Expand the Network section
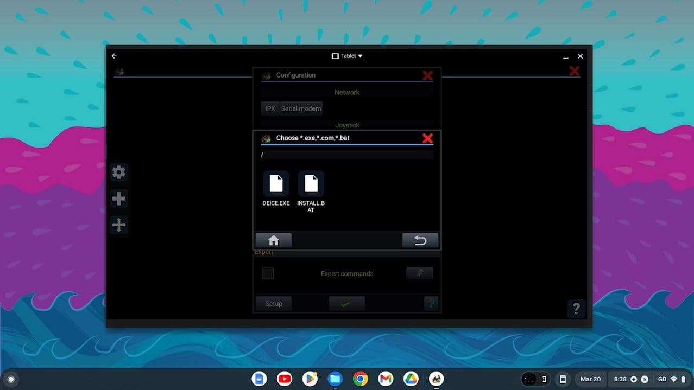 (346, 92)
